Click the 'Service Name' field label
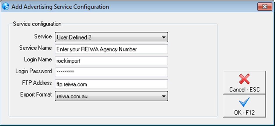Image resolution: width=275 pixels, height=126 pixels. point(35,48)
